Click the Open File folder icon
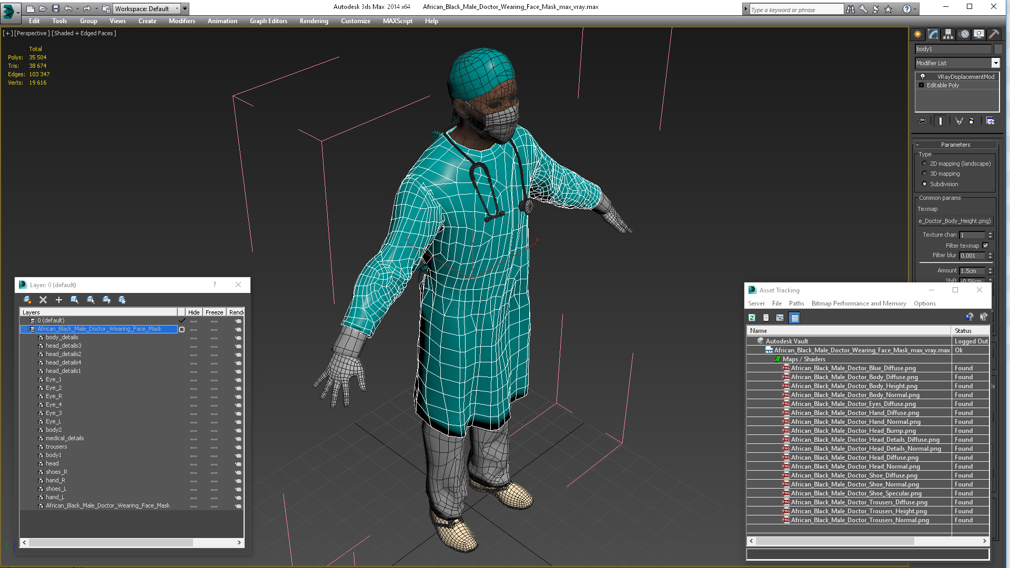This screenshot has height=568, width=1010. [43, 9]
